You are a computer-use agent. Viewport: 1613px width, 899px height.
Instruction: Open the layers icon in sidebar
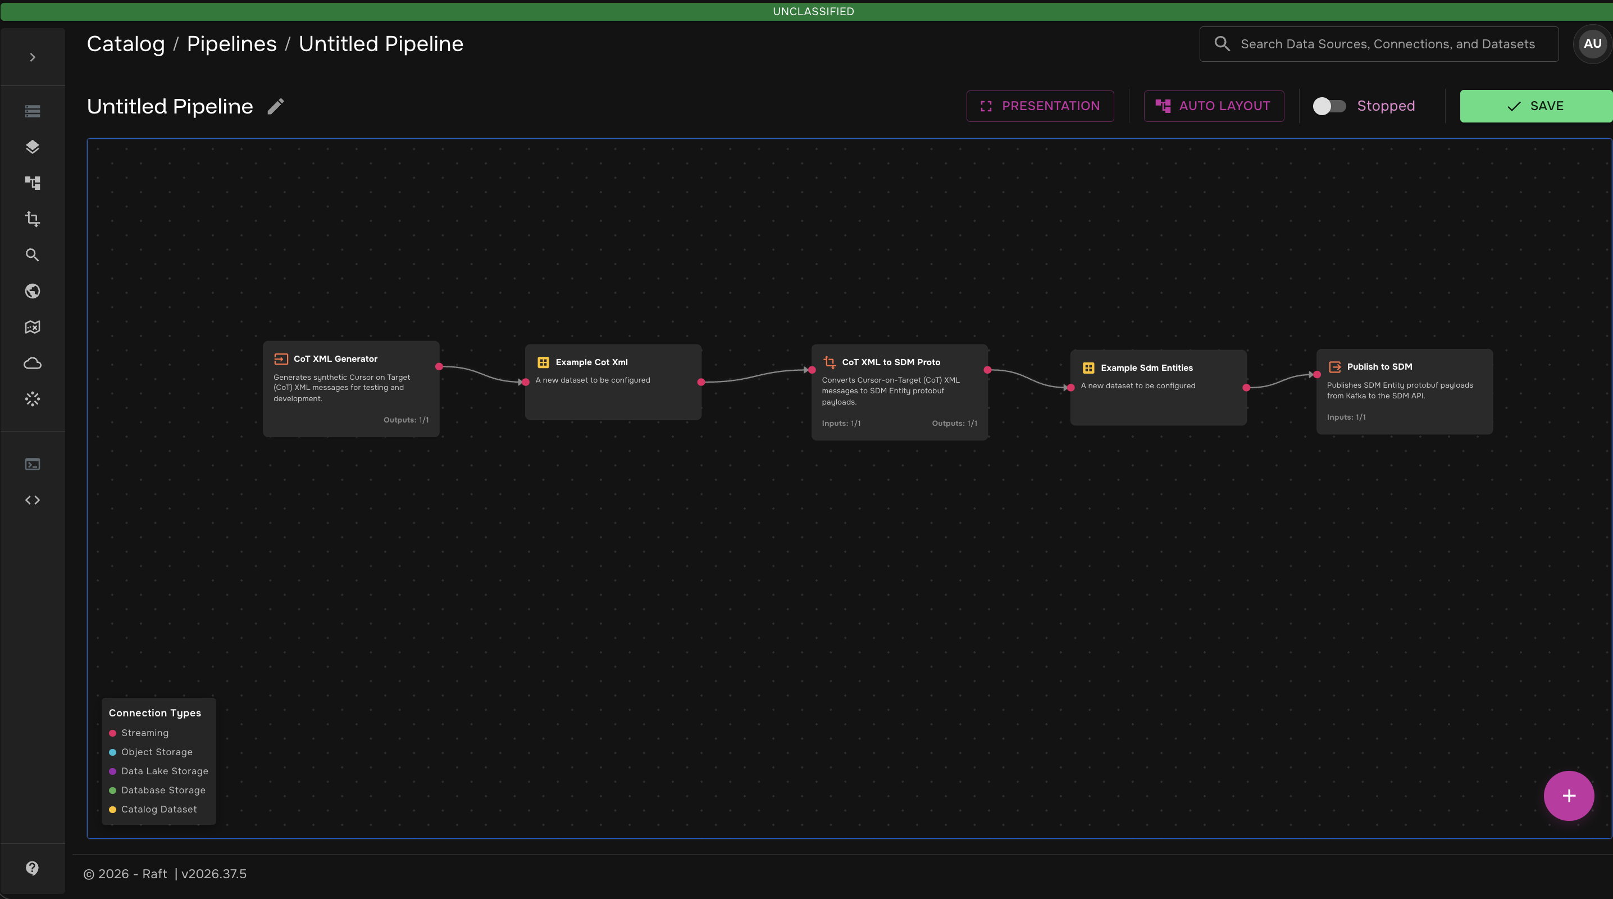(x=33, y=147)
